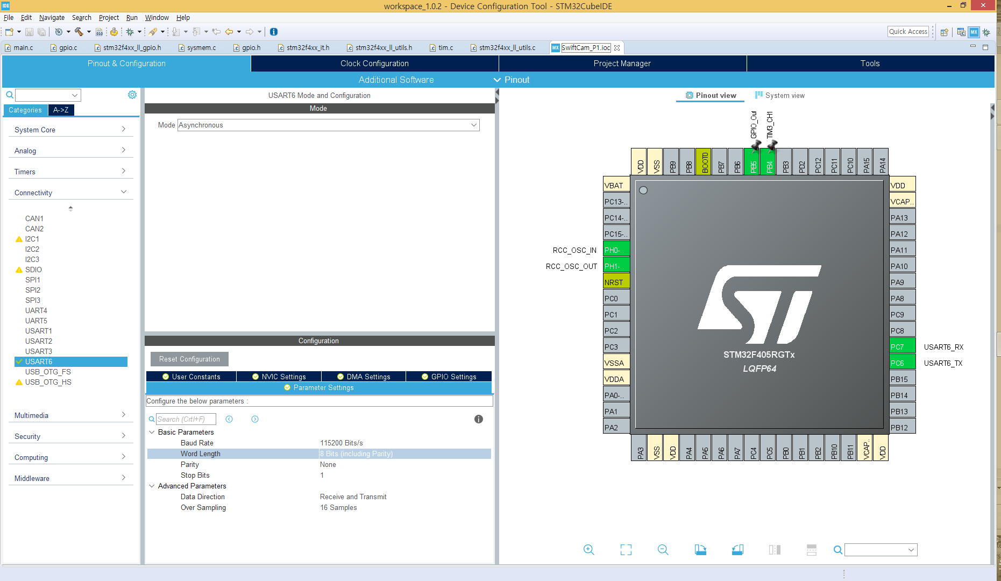
Task: Open the Project menu
Action: pyautogui.click(x=109, y=18)
